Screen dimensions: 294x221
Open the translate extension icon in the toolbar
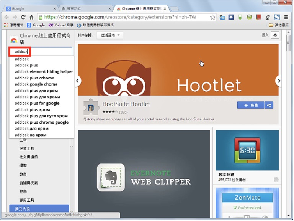(222, 18)
